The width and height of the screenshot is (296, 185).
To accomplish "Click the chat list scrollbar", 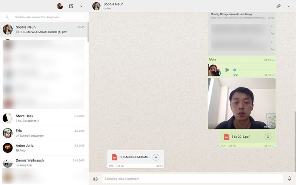I will click(x=88, y=32).
